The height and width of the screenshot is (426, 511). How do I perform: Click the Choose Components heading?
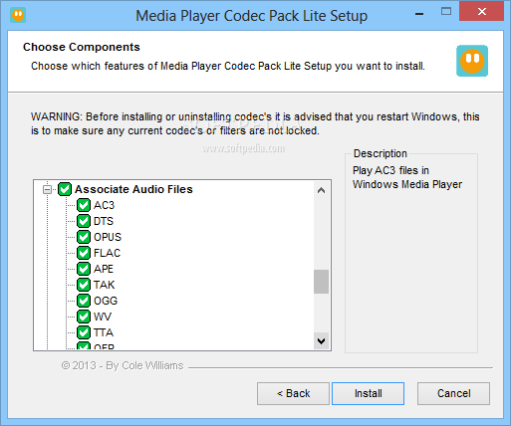[x=82, y=47]
